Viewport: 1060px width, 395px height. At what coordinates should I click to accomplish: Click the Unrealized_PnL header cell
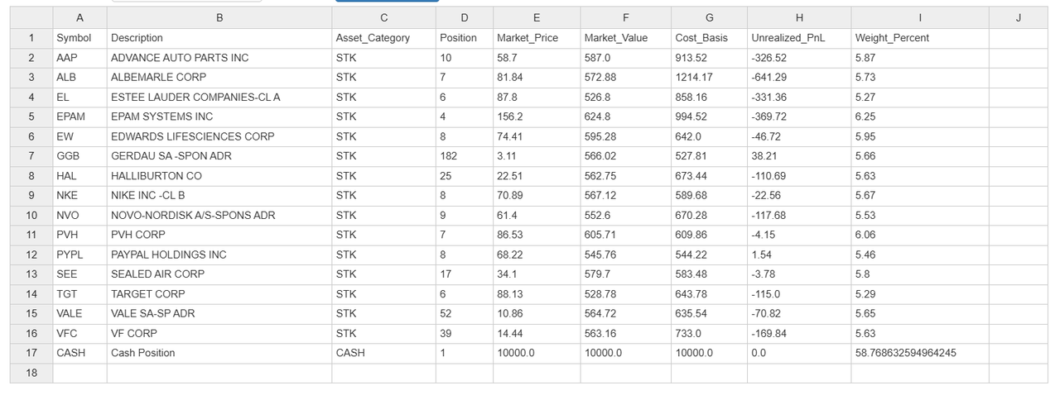799,38
